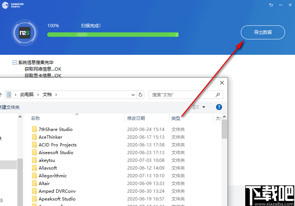Select the Allegorithmic folder
Viewport: 295px width, 206px height.
(53, 176)
